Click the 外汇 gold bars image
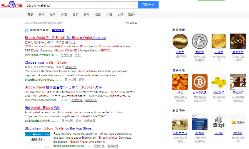 [180, 82]
